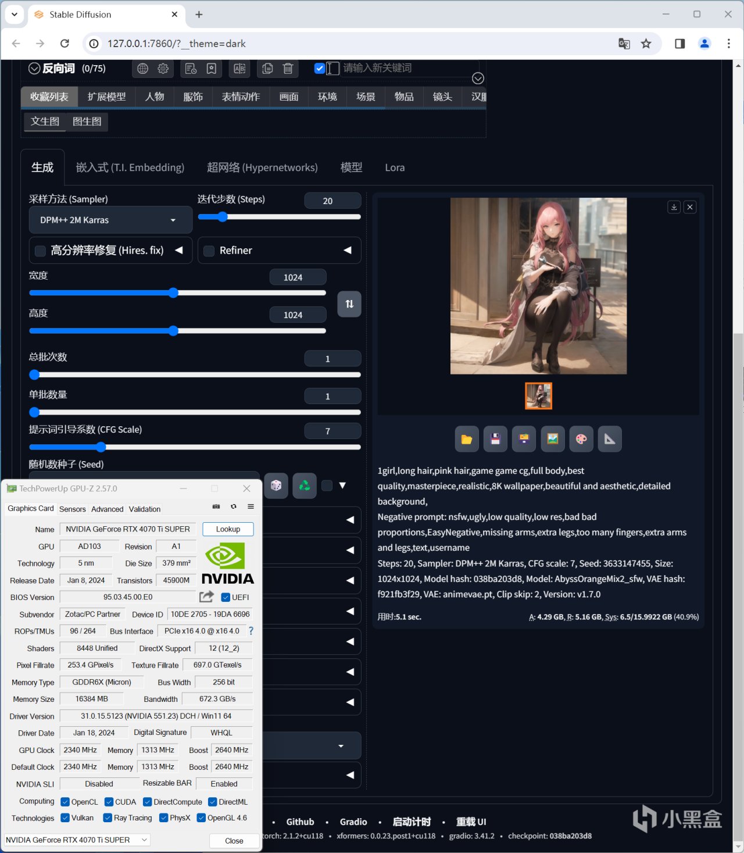Image resolution: width=744 pixels, height=853 pixels.
Task: Expand the Refiner section arrow
Action: (348, 250)
